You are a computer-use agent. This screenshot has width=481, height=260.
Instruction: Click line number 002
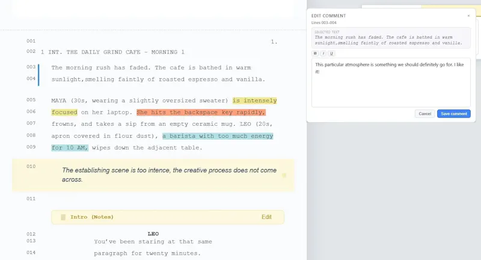click(x=31, y=51)
